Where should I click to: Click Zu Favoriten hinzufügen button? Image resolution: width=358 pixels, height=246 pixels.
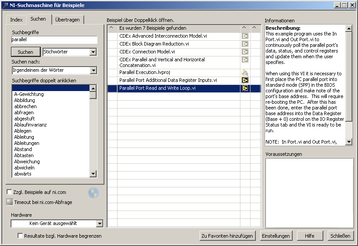pyautogui.click(x=227, y=236)
